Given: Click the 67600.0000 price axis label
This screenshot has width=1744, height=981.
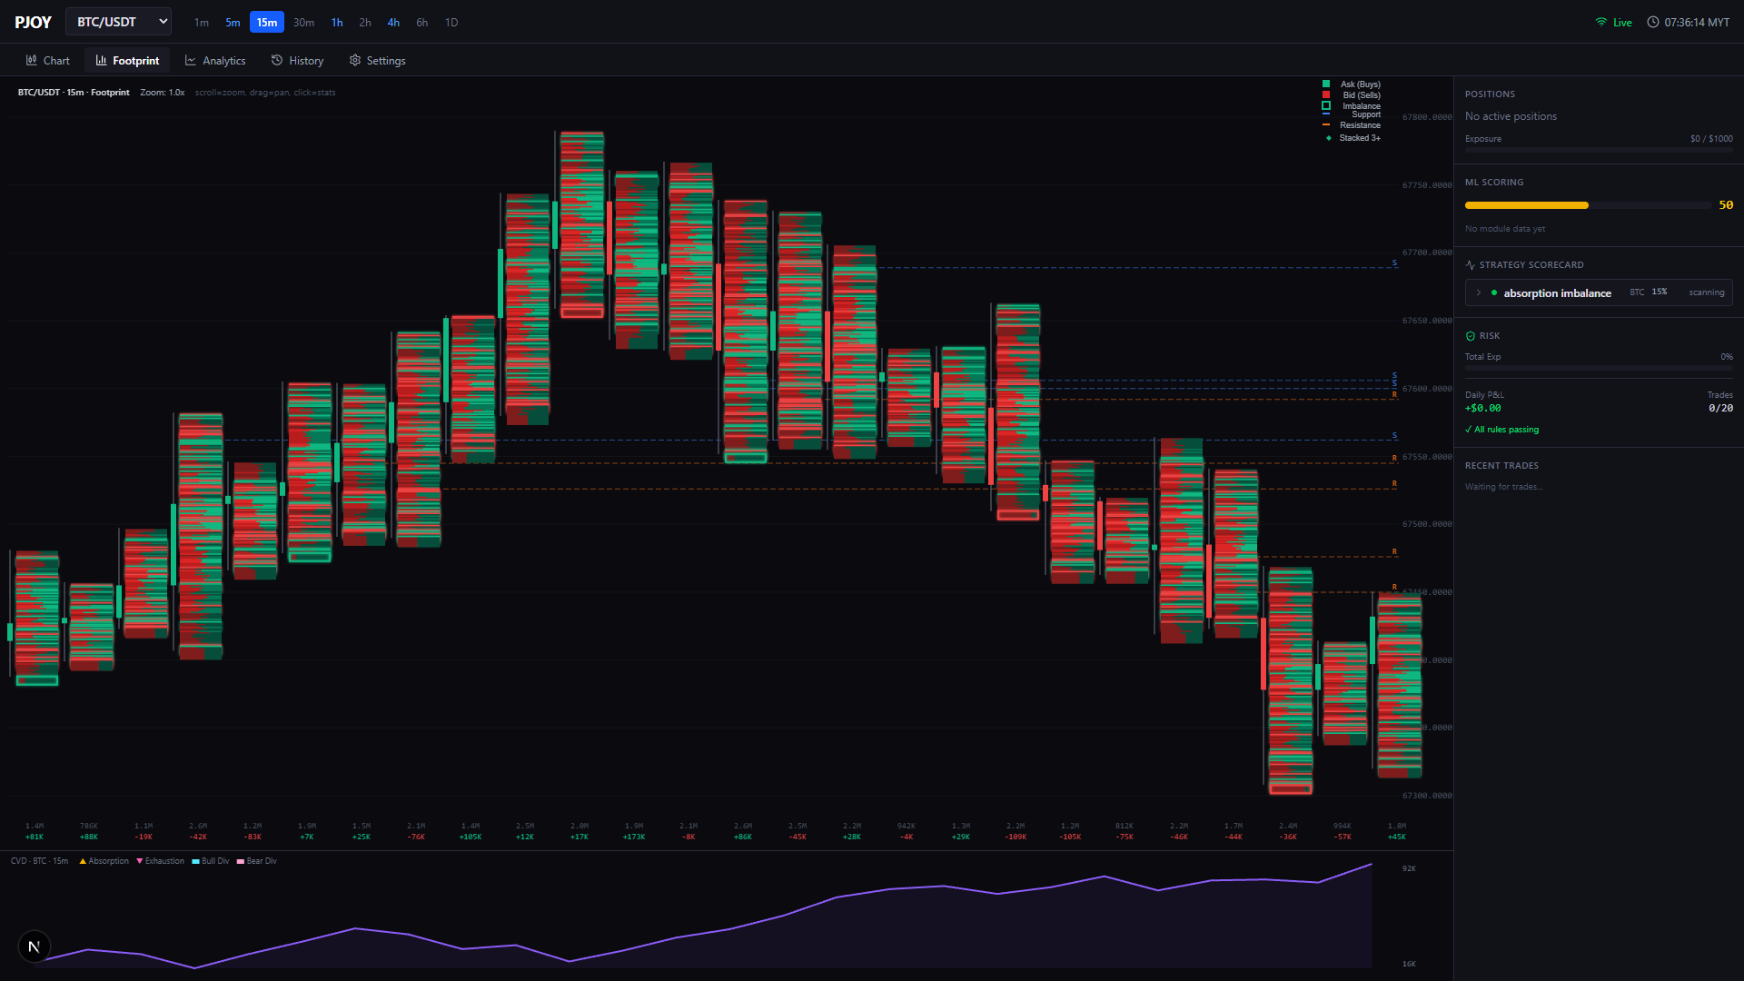Looking at the screenshot, I should pyautogui.click(x=1427, y=389).
